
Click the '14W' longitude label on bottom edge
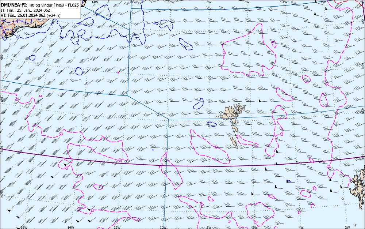point(70,228)
